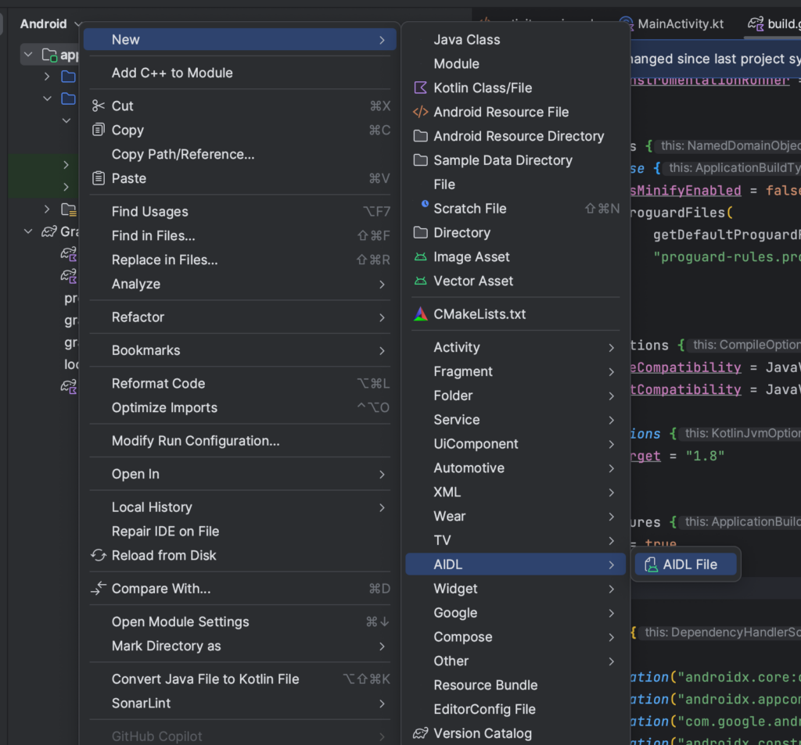
Task: Click the CMakeLists.txt triangle icon
Action: [x=420, y=314]
